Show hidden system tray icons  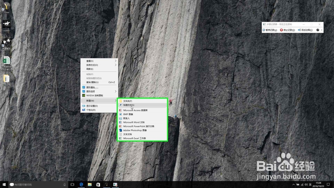294,185
